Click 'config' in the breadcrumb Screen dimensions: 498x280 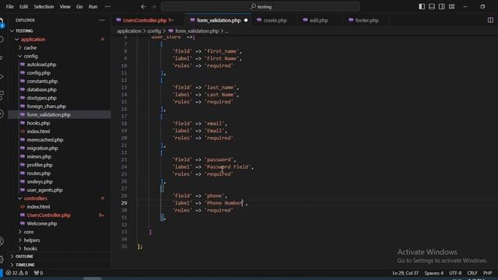[x=154, y=31]
